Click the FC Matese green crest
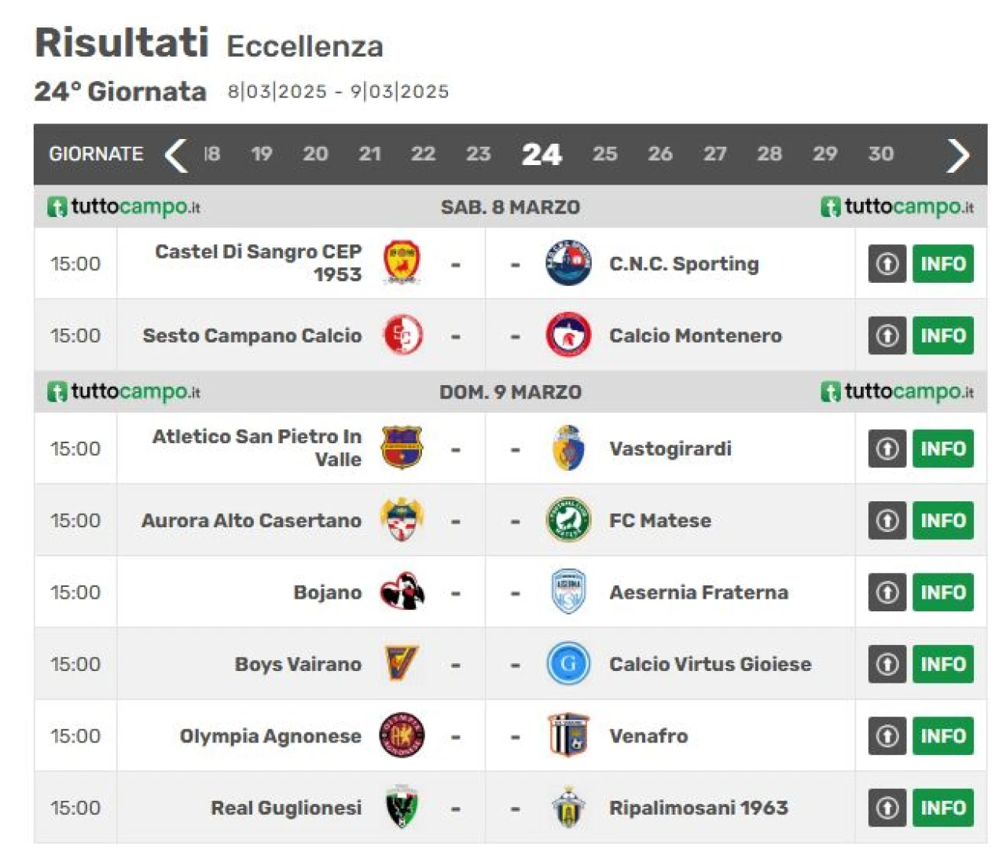Image resolution: width=1006 pixels, height=862 pixels. 568,520
